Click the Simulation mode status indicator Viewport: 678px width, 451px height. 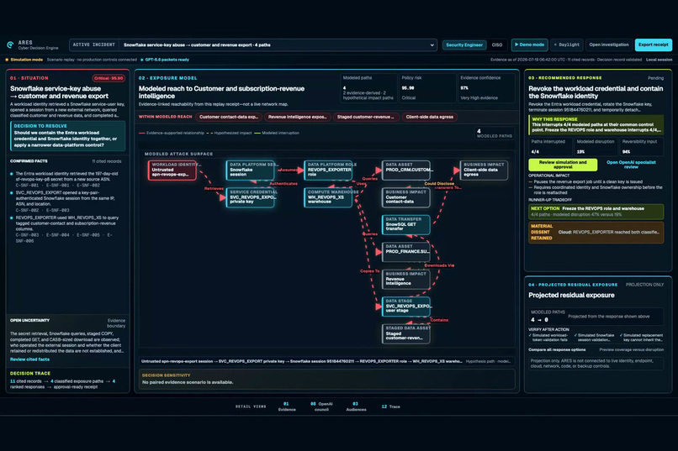[24, 60]
